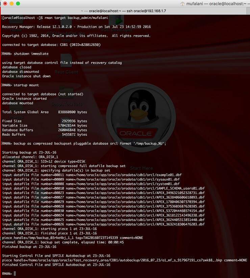250x278 pixels.
Task: Click the yellow minimize window button
Action: [11, 4]
